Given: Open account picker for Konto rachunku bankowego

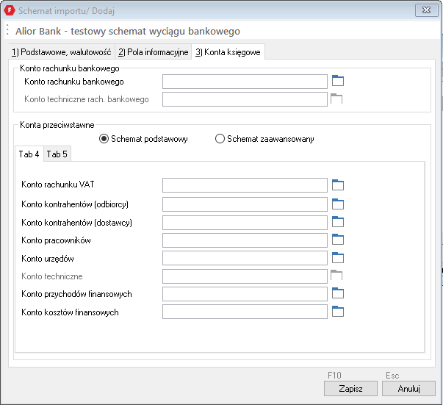Looking at the screenshot, I should pos(338,81).
